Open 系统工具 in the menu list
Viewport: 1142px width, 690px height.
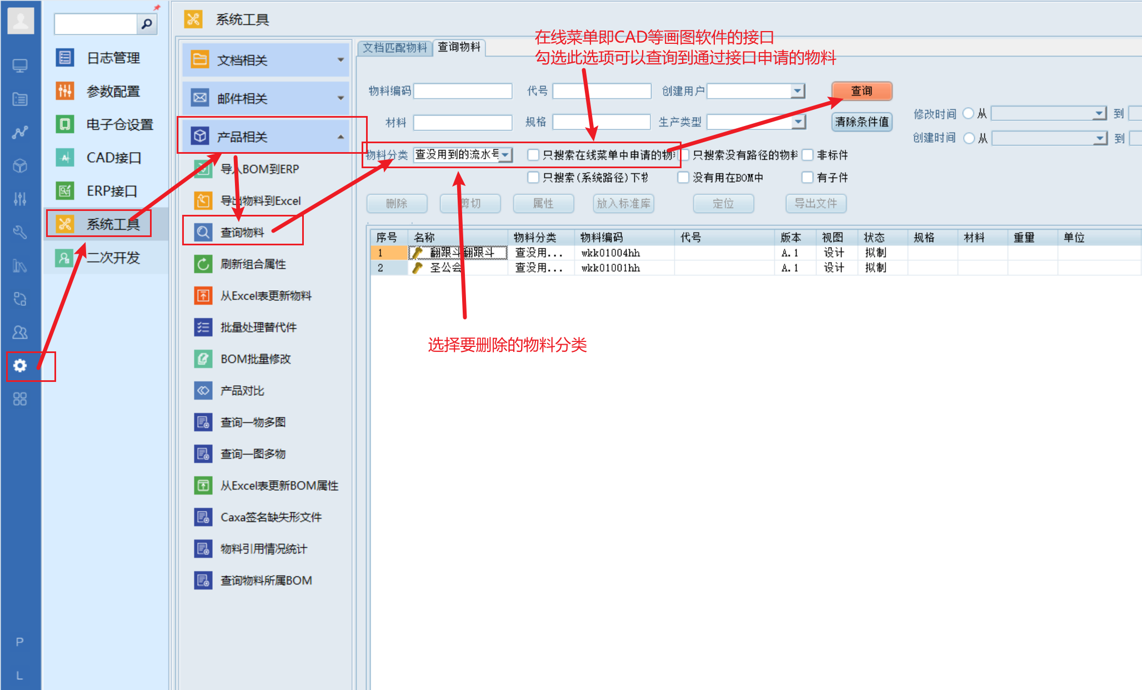tap(106, 224)
